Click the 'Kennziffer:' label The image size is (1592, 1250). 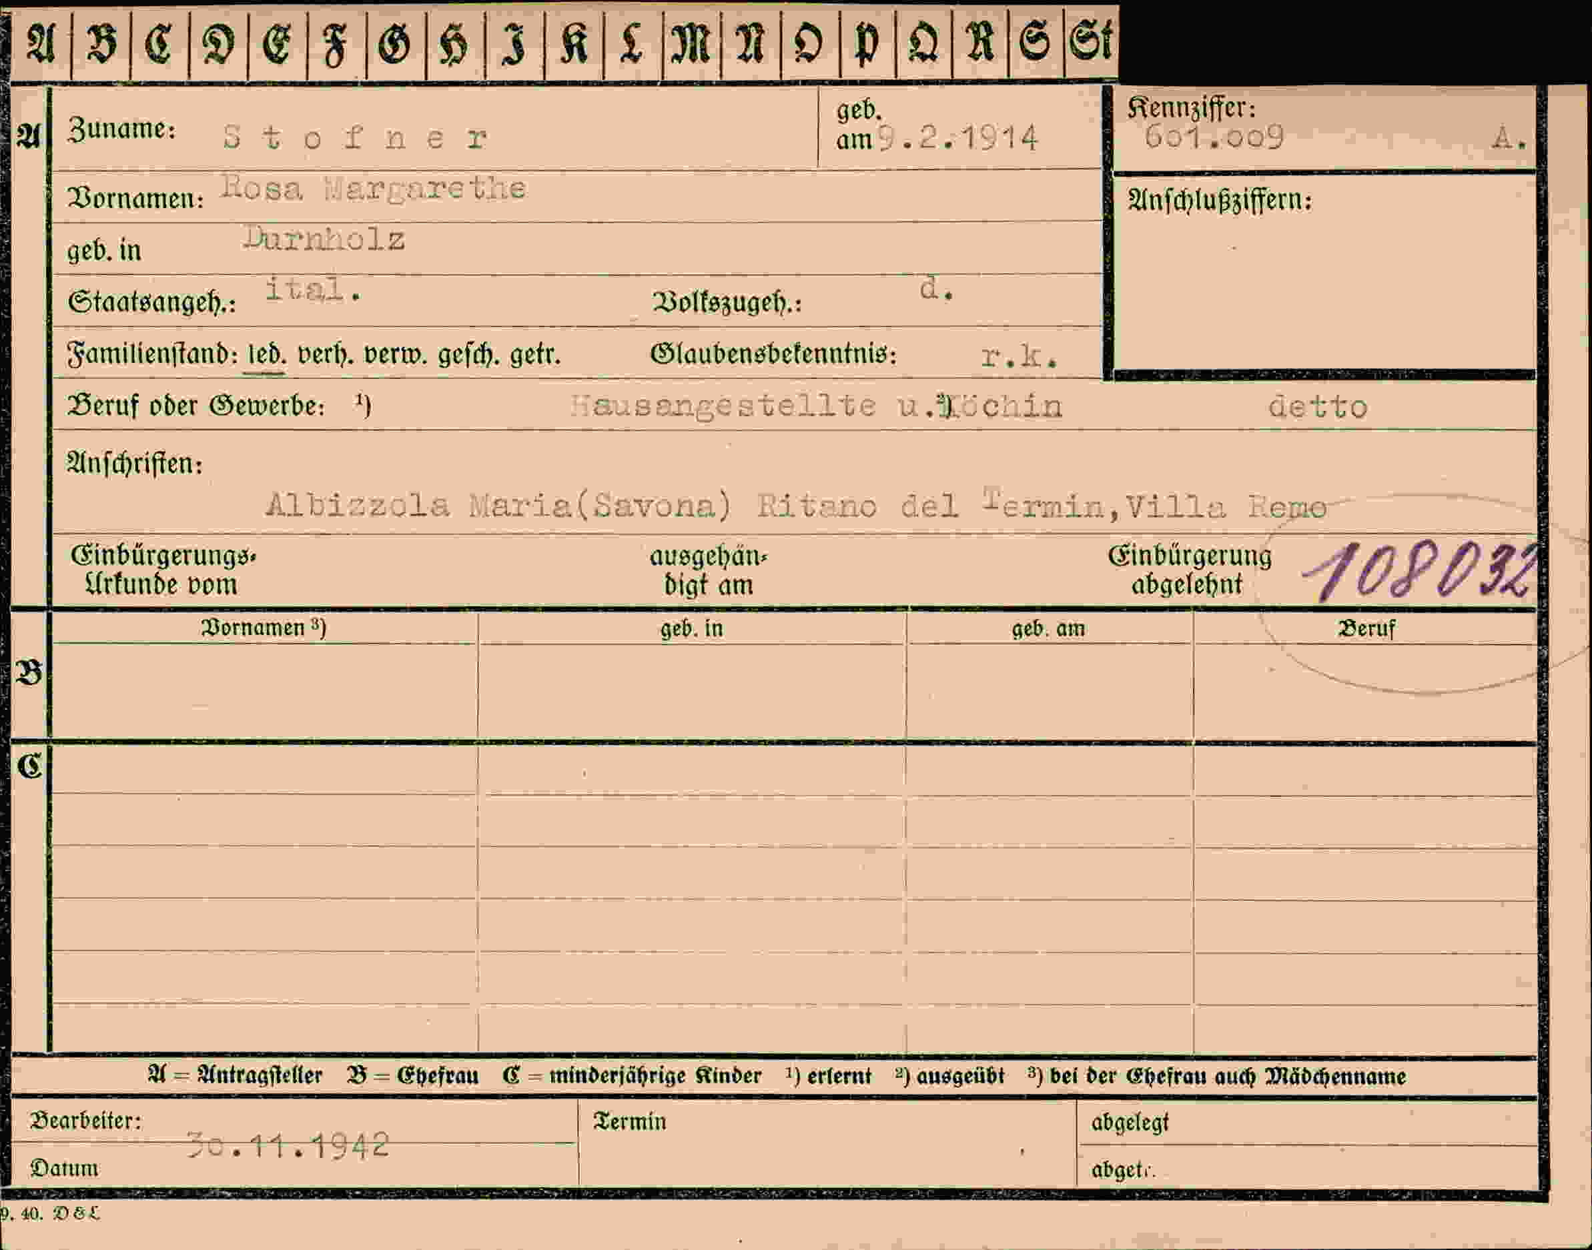[1192, 108]
